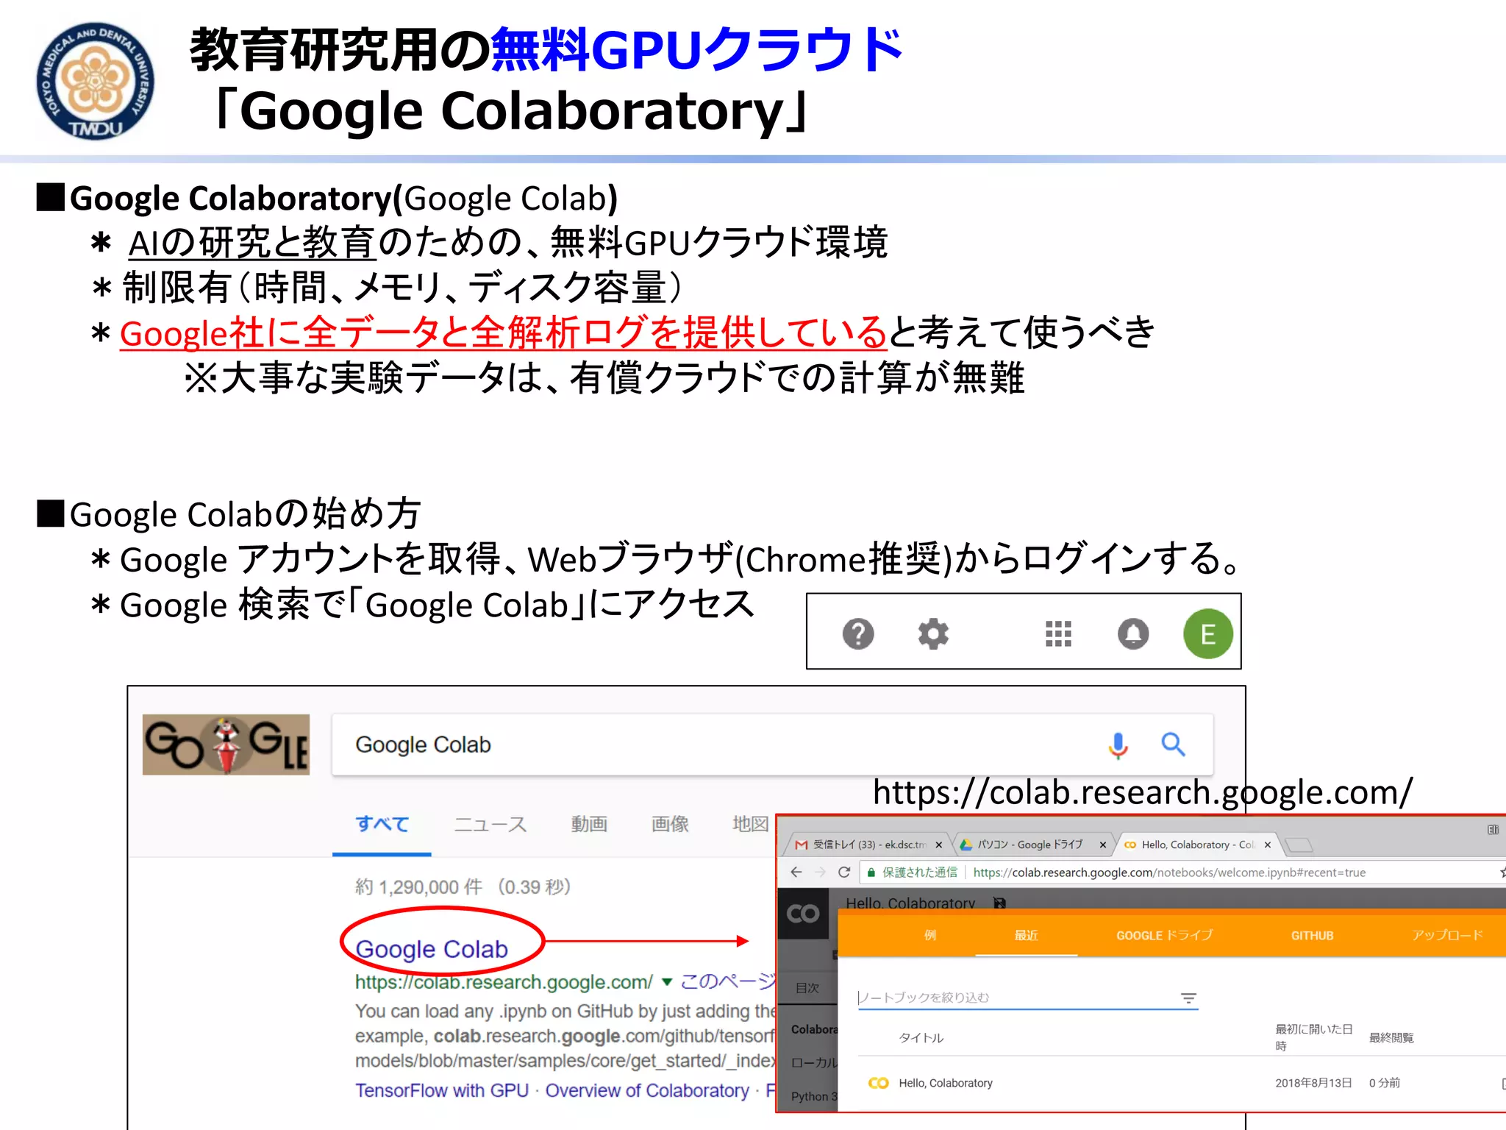Click the このページ translate link
The width and height of the screenshot is (1506, 1130).
click(728, 981)
